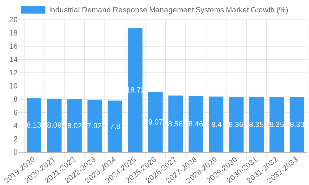Select the 2019-2020 bar with value 8.13
The image size is (309, 185).
tap(34, 125)
